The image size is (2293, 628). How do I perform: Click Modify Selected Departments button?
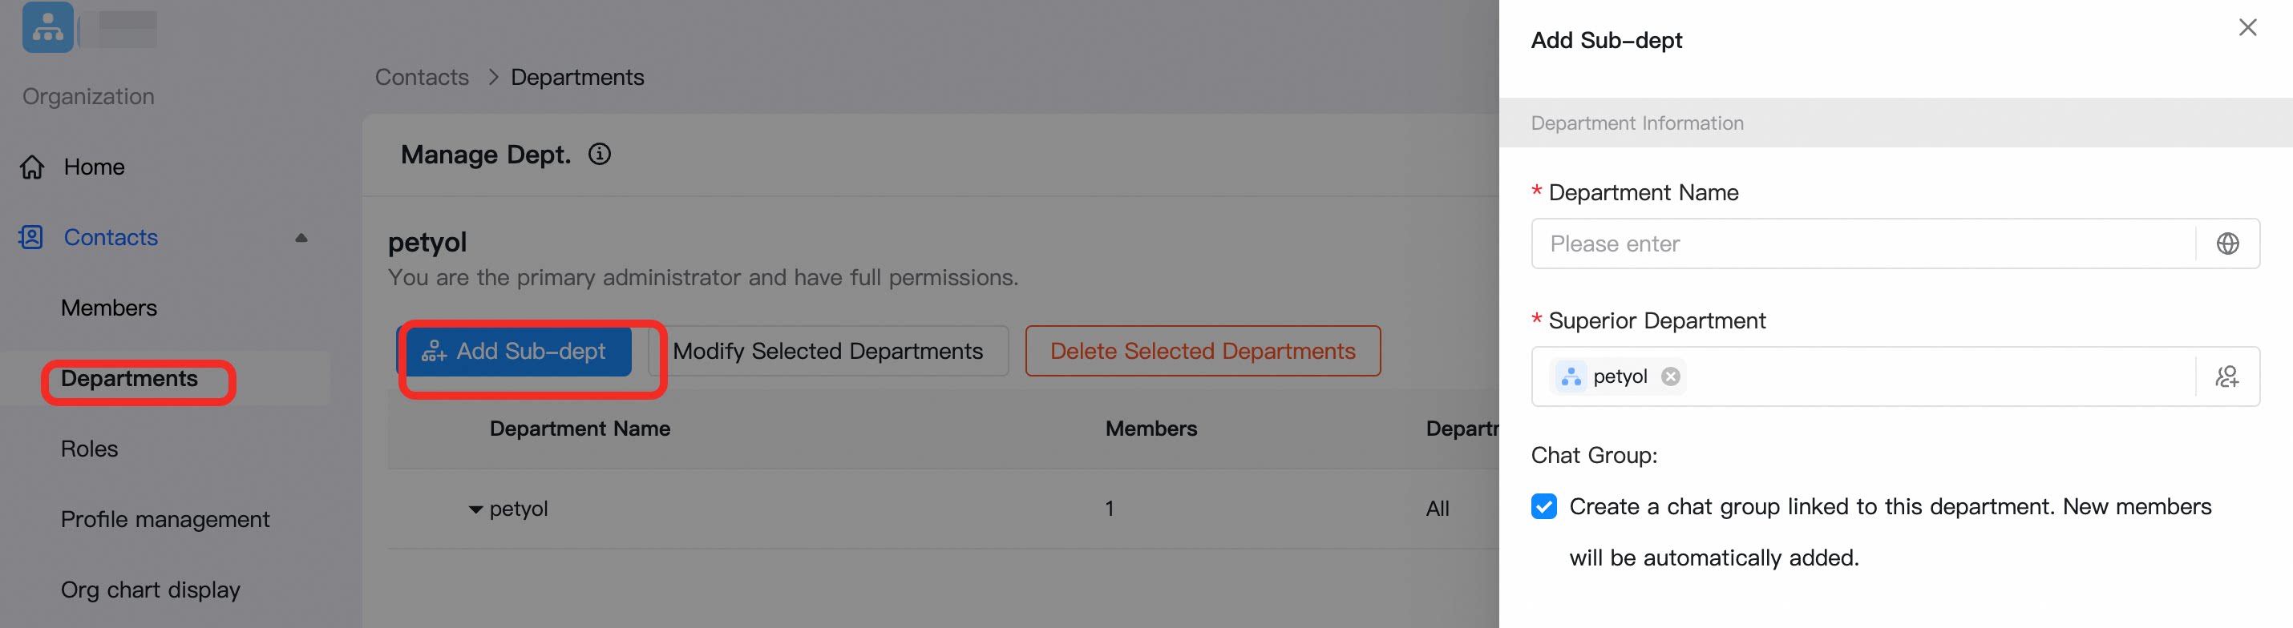point(828,352)
